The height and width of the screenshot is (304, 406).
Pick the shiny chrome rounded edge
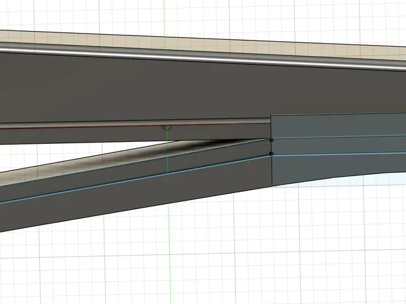[x=203, y=56]
